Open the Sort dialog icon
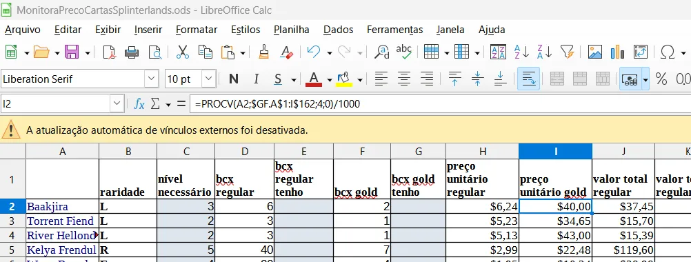Viewport: 691px width, 262px height. pyautogui.click(x=499, y=52)
